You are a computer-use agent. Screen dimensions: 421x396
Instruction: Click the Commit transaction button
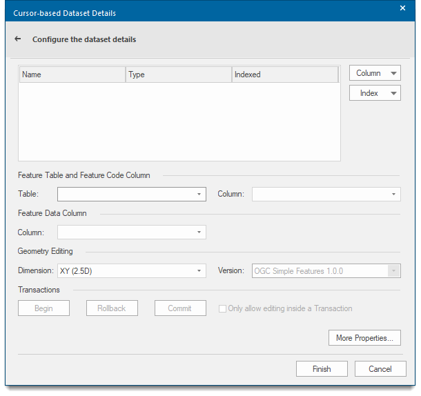pyautogui.click(x=180, y=308)
